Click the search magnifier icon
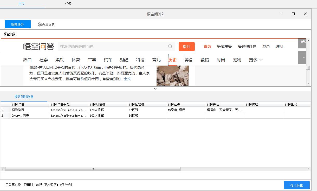Image resolution: width=317 pixels, height=191 pixels. (x=170, y=46)
